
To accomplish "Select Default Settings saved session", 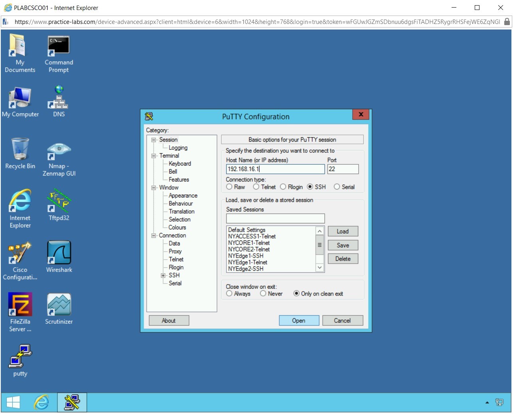I will pos(247,230).
